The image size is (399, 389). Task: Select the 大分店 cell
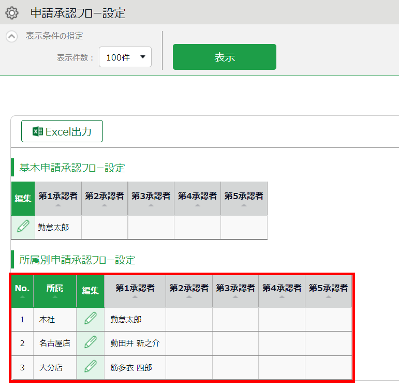55,367
